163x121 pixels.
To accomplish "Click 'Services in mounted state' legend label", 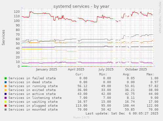I will coord(33,110).
